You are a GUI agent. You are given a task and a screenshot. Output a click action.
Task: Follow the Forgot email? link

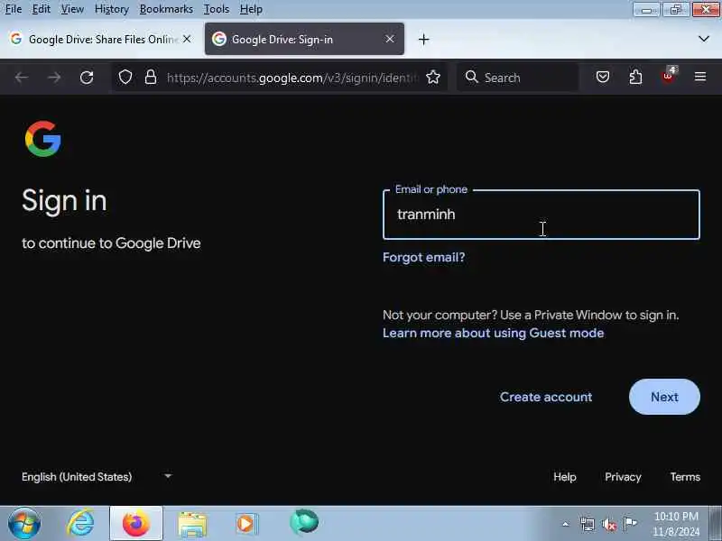(x=423, y=257)
